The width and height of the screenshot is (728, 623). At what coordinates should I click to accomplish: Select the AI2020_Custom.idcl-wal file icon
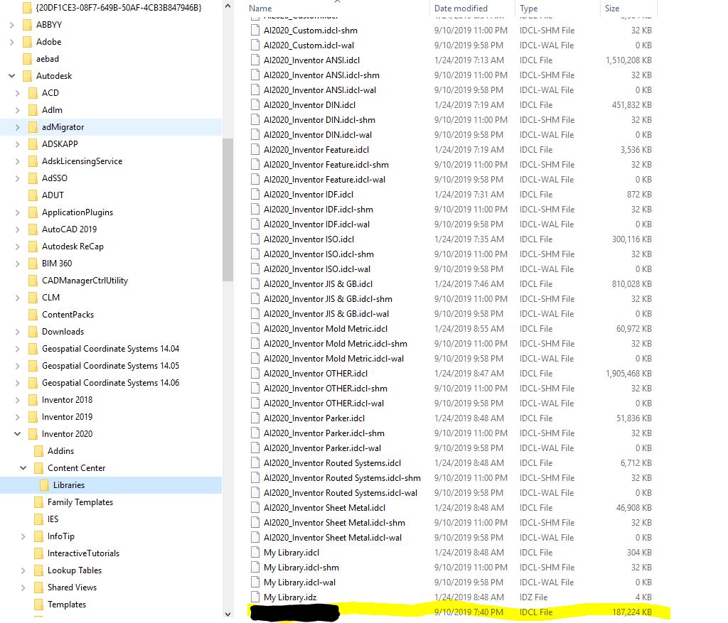(253, 45)
